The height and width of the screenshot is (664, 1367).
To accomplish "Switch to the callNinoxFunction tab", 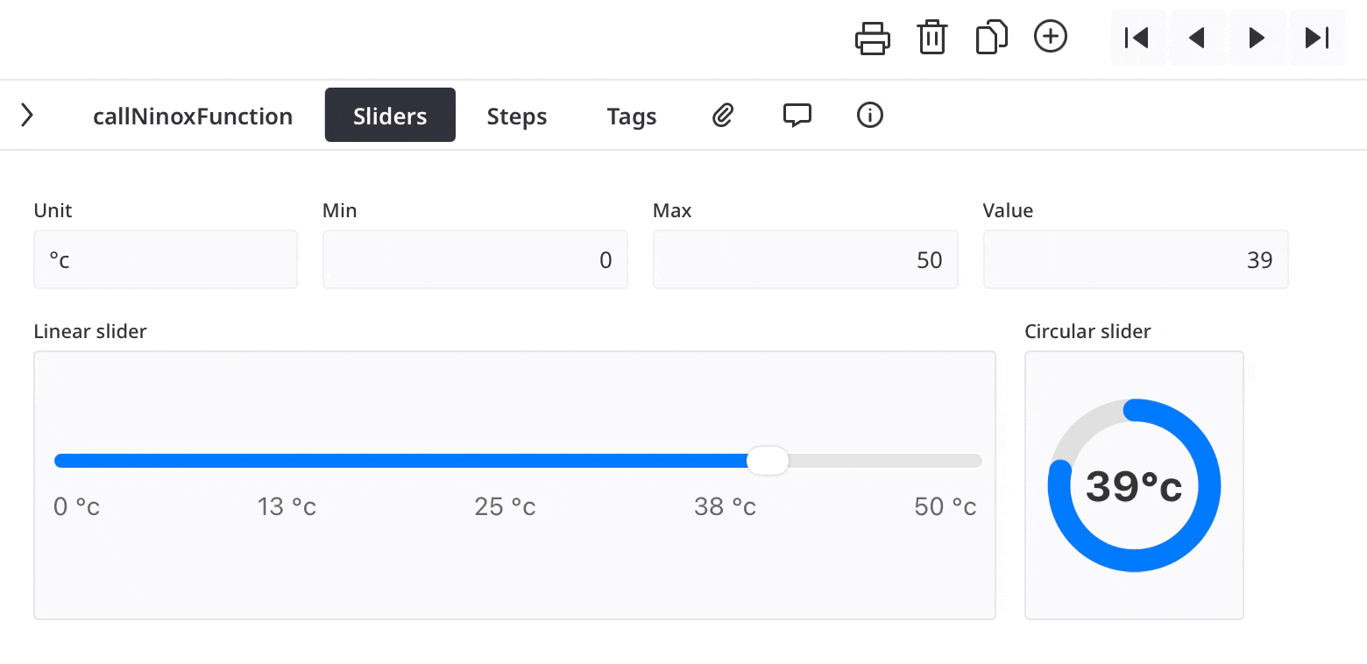I will pyautogui.click(x=193, y=116).
